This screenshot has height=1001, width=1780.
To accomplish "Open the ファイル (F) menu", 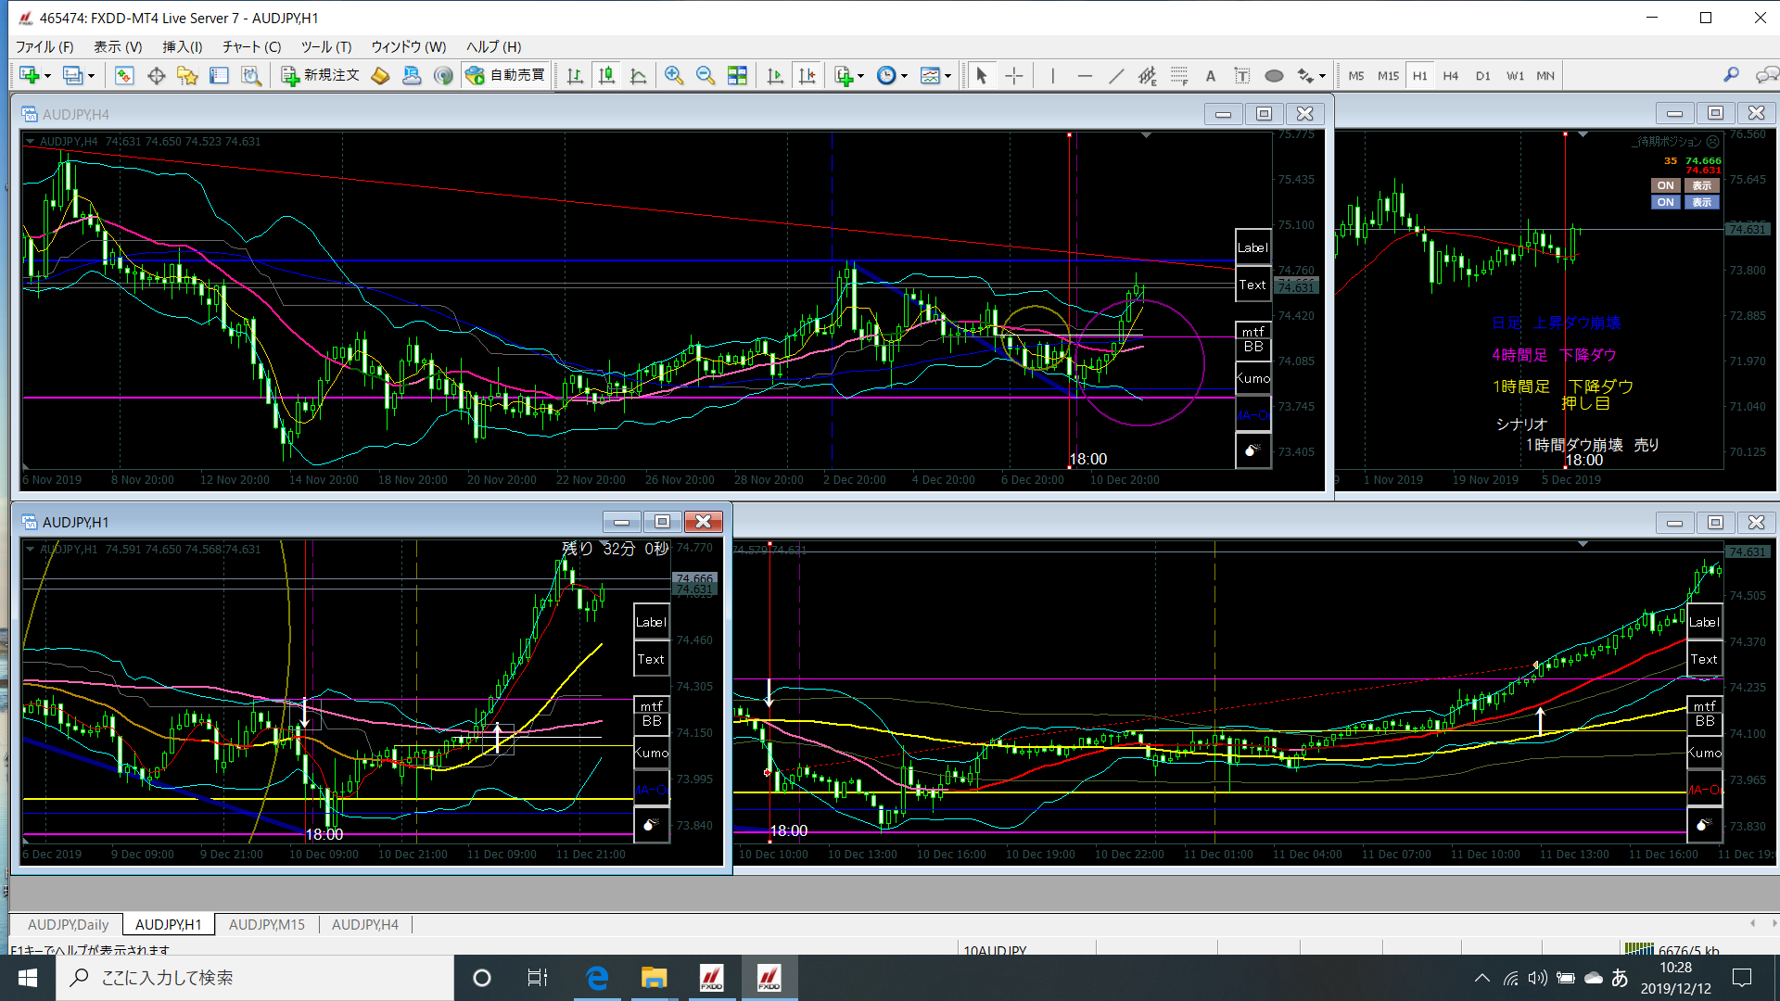I will point(44,46).
